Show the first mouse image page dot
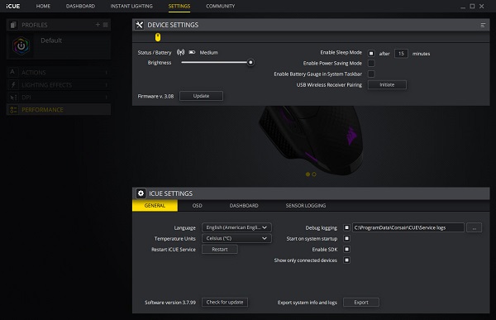The height and width of the screenshot is (320, 496). pyautogui.click(x=308, y=174)
